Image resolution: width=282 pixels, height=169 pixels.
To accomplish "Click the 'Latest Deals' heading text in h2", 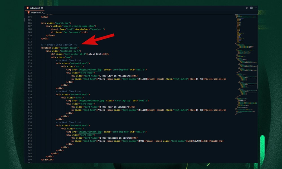I will point(95,54).
